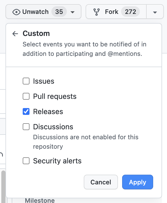The image size is (167, 203).
Task: Apply the custom notification settings
Action: point(138,182)
